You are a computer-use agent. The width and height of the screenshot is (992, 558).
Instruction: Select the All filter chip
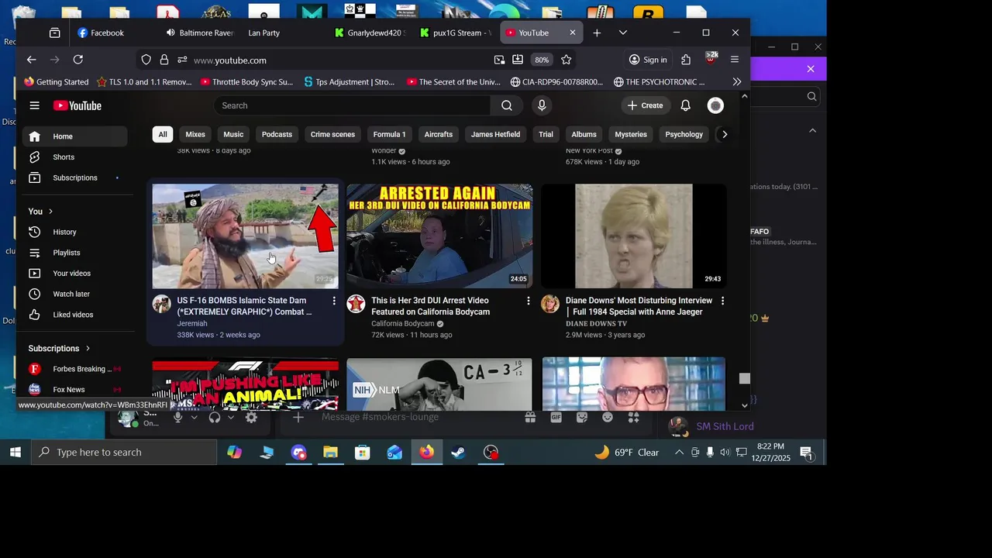point(163,134)
